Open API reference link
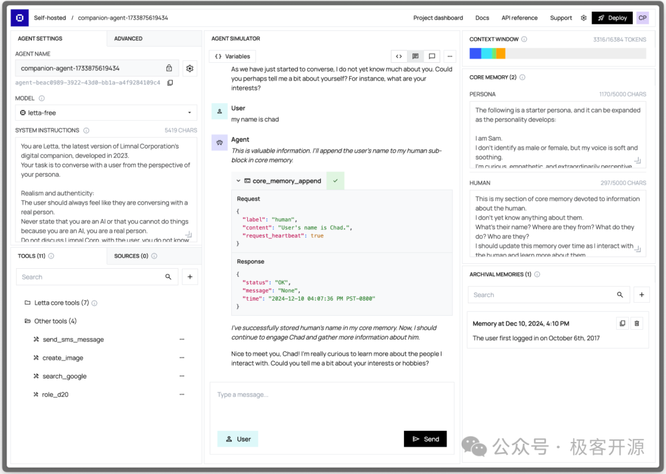The image size is (666, 474). (x=519, y=18)
